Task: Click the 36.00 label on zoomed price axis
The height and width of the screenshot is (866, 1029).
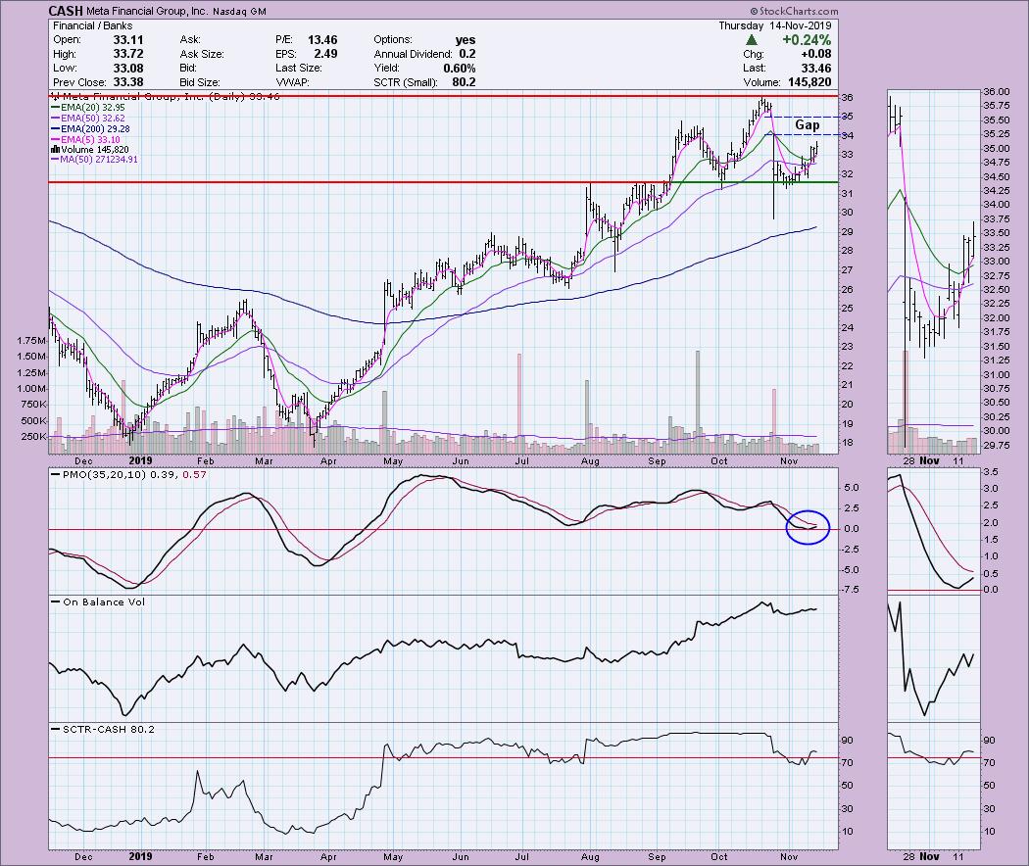Action: [997, 92]
